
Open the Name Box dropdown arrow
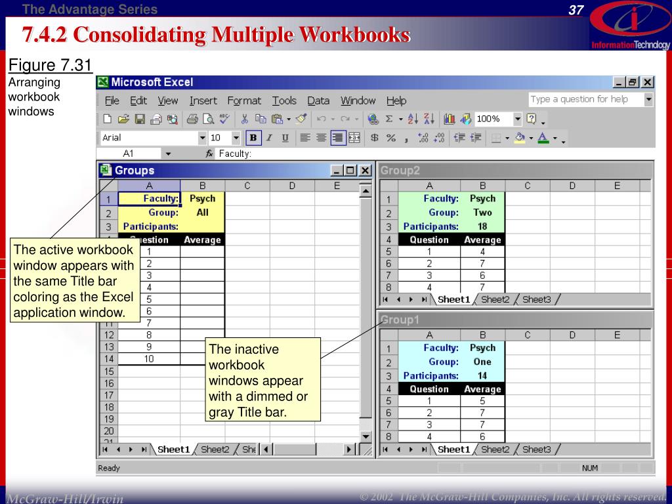168,154
